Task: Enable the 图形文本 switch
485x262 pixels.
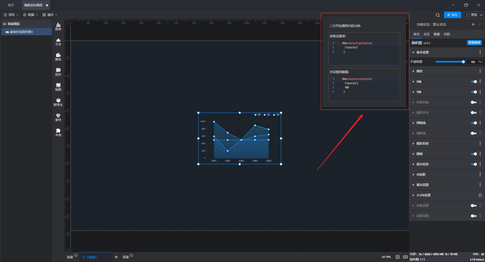Action: pos(474,113)
